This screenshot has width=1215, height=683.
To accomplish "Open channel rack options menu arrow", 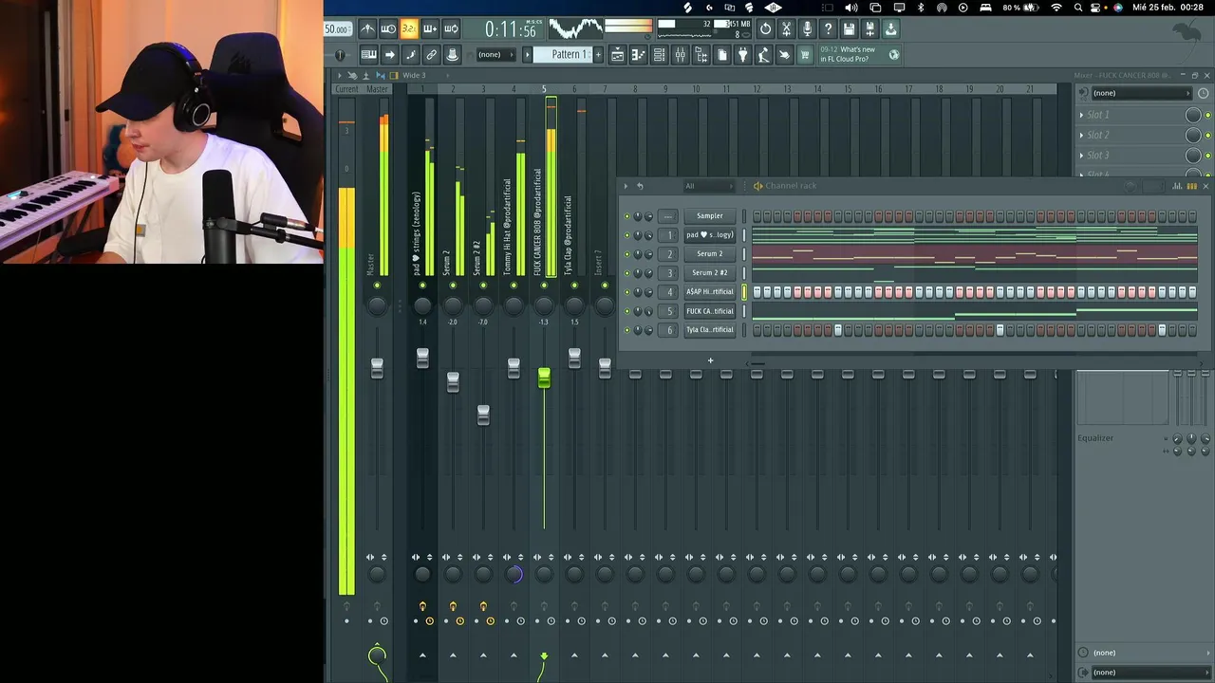I will tap(626, 186).
